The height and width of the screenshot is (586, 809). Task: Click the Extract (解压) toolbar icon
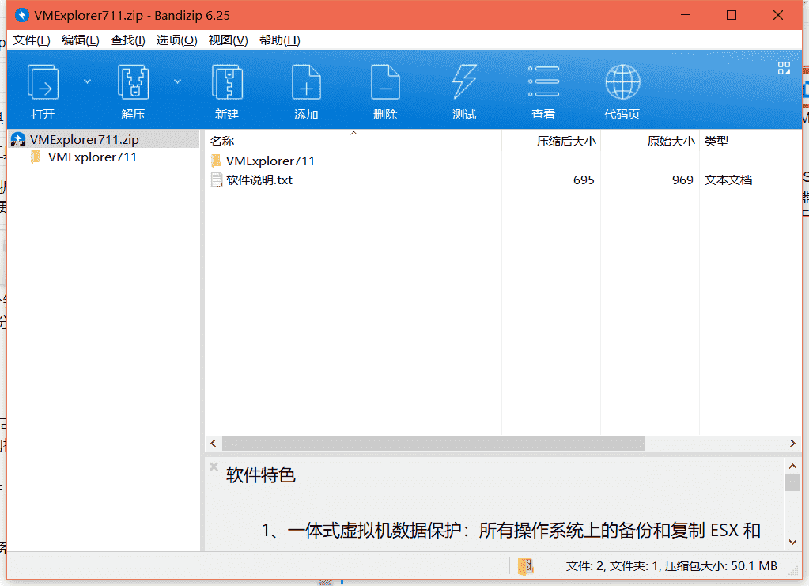133,82
